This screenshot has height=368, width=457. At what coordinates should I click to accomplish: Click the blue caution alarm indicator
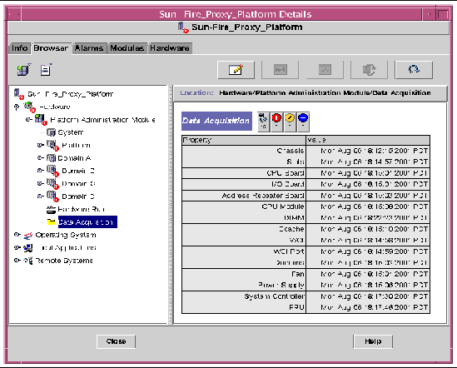click(x=303, y=122)
